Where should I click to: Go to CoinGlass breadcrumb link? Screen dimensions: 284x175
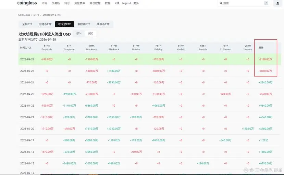coord(24,15)
